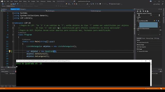Click the search magnifier icon in title bar
Image resolution: width=165 pixels, height=92 pixels.
pyautogui.click(x=74, y=1)
